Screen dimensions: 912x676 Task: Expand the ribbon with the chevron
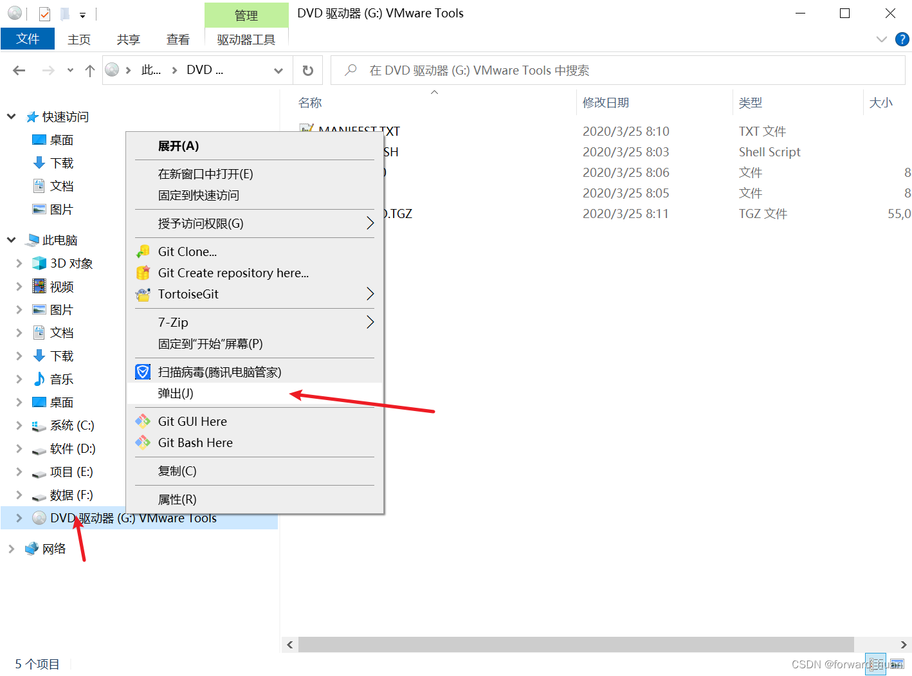tap(882, 39)
